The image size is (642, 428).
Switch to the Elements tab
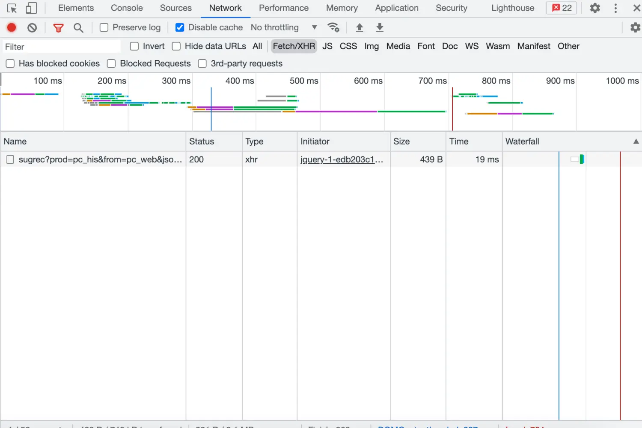click(x=76, y=8)
